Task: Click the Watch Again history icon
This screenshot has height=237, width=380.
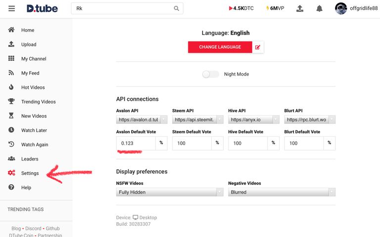Action: (11, 144)
